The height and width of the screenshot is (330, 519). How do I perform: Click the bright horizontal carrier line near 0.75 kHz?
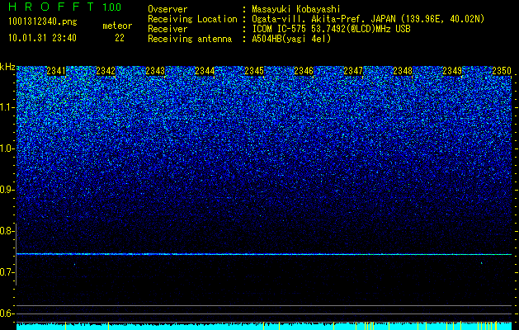click(264, 254)
